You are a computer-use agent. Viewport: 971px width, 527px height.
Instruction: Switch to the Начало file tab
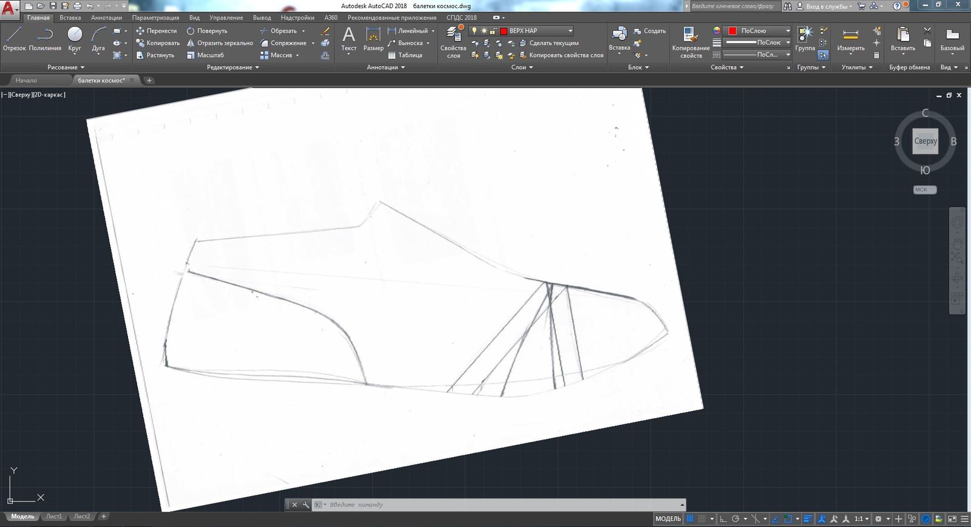(x=27, y=80)
